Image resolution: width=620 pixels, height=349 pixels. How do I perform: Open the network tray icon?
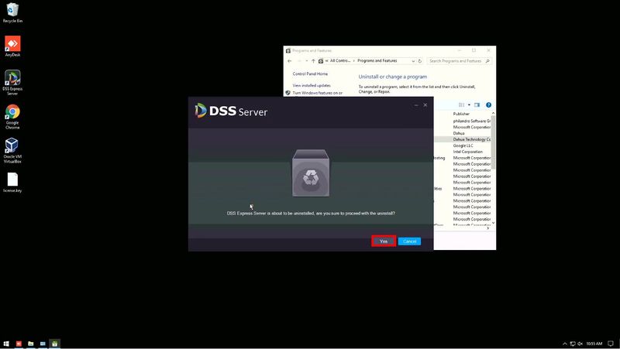(573, 344)
